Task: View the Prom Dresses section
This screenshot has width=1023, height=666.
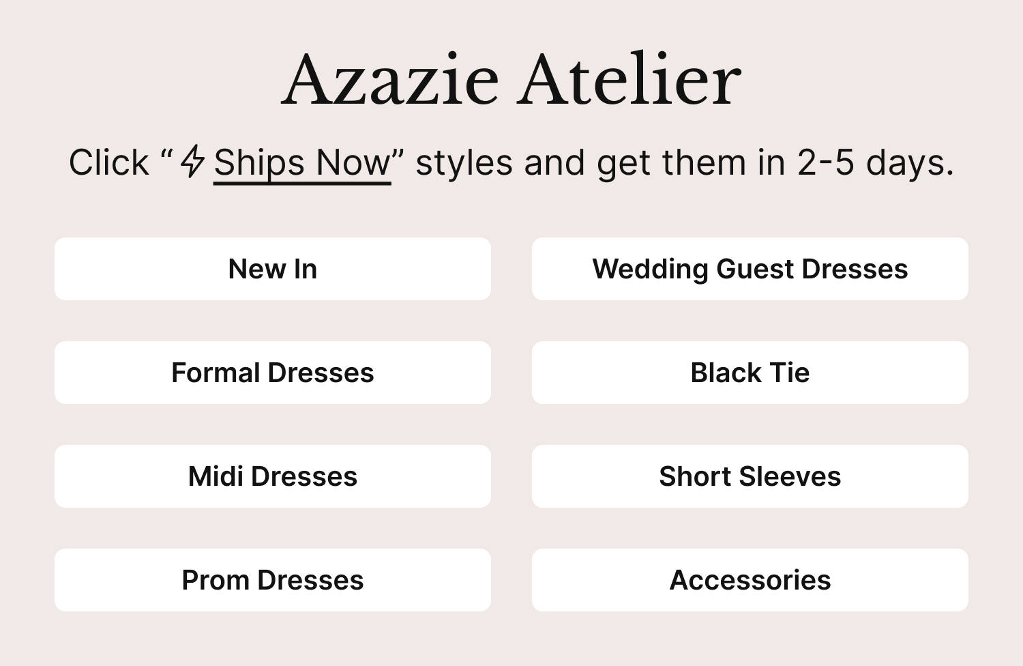Action: point(273,580)
